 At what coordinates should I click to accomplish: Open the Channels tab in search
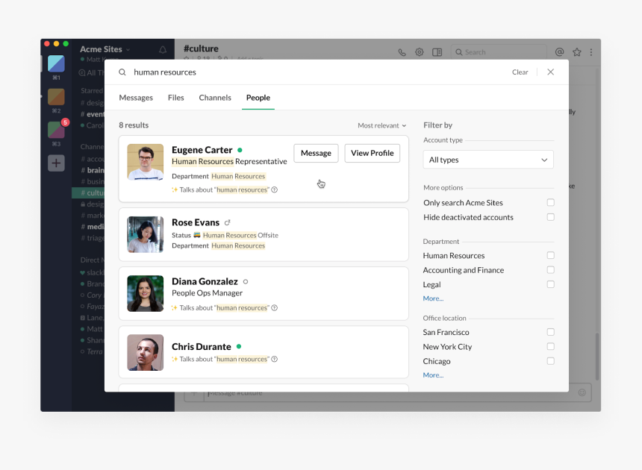pos(215,97)
